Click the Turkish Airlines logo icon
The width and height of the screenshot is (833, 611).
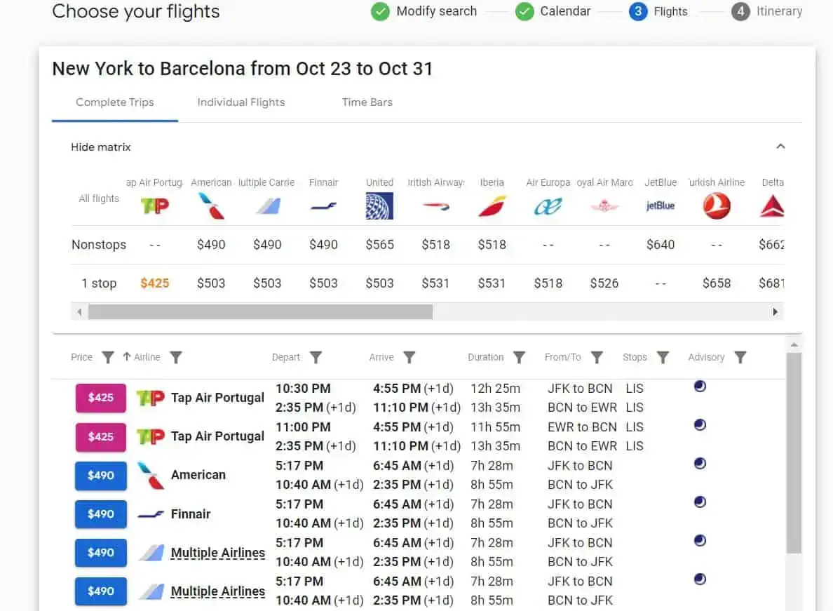click(x=717, y=206)
